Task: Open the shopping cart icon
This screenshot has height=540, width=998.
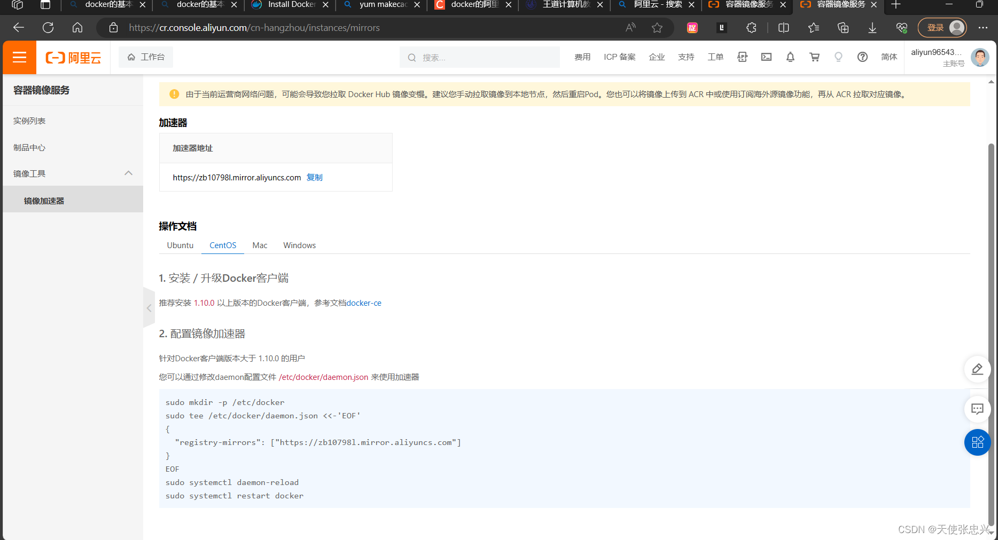Action: tap(814, 57)
